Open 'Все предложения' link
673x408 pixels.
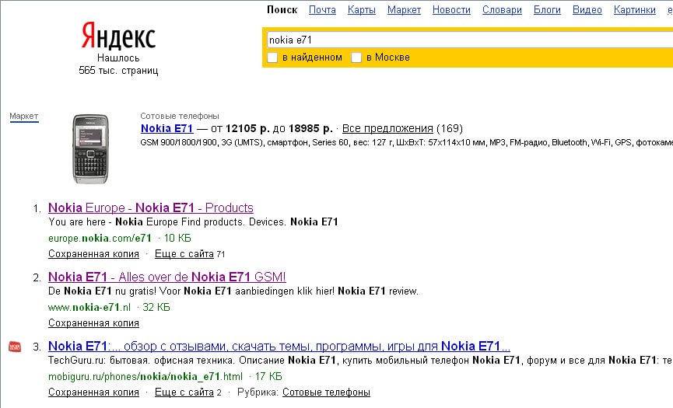[x=387, y=128]
